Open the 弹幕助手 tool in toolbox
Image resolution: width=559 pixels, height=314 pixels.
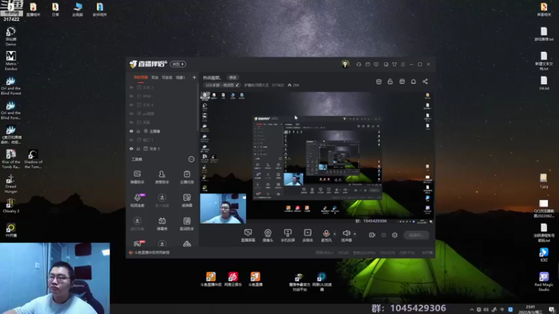(137, 177)
